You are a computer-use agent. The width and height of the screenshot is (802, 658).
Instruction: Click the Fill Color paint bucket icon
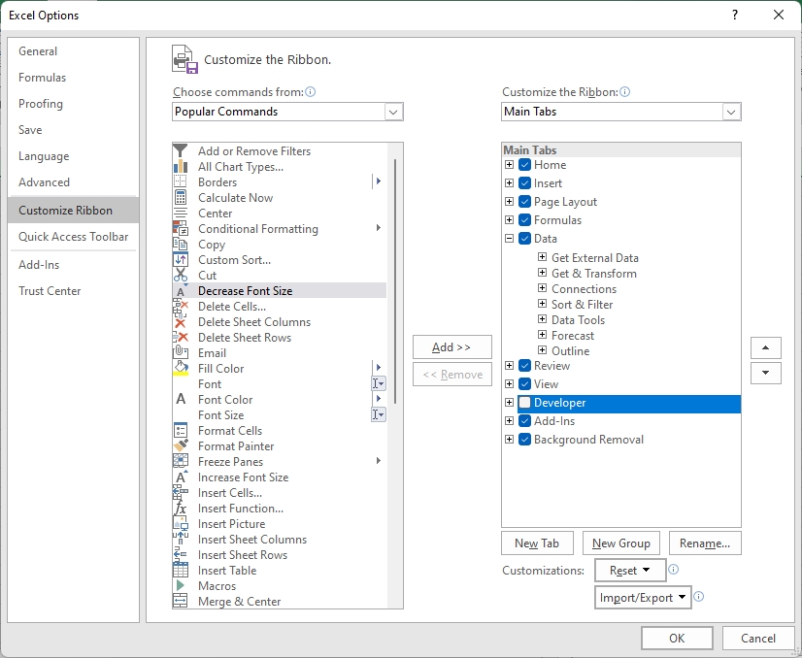tap(180, 369)
